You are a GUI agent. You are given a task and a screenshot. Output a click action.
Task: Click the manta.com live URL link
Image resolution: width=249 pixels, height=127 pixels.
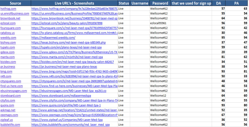pos(67,57)
